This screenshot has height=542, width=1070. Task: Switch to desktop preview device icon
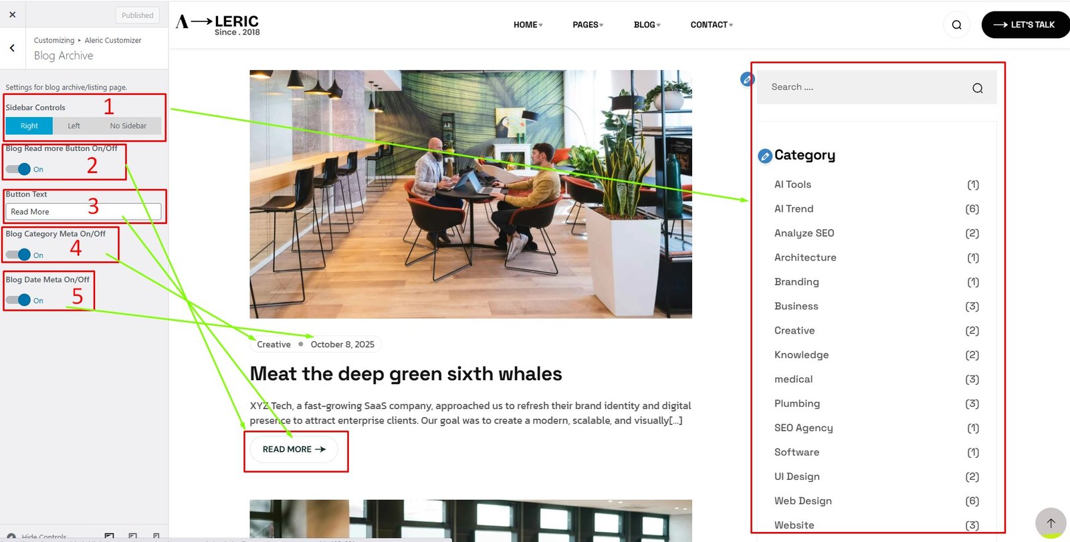point(110,536)
